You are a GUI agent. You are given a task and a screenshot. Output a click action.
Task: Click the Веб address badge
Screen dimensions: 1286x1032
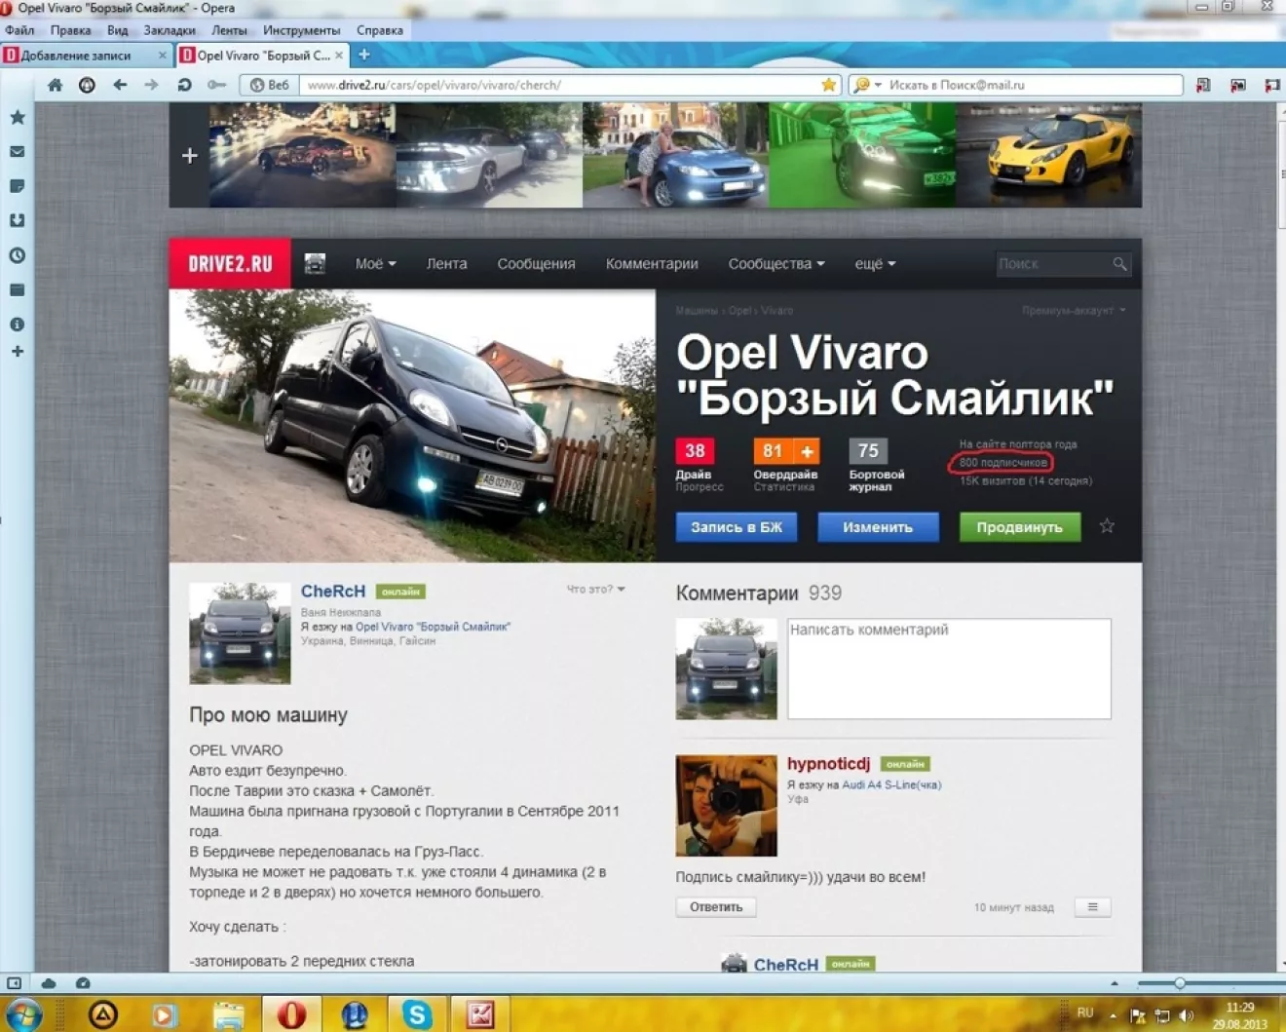click(x=269, y=85)
